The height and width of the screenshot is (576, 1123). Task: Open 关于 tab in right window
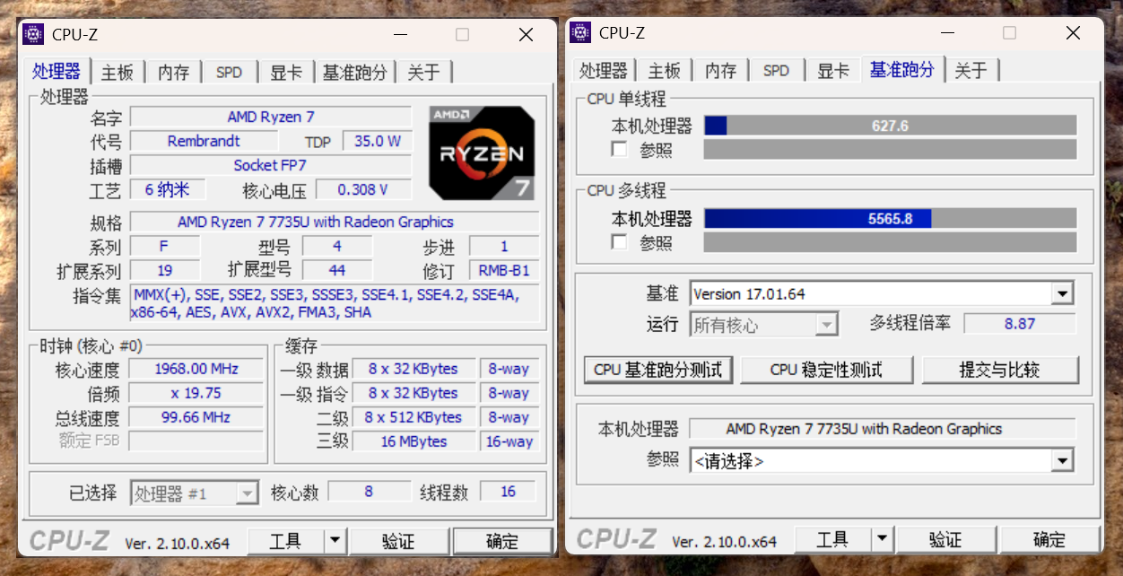coord(971,71)
